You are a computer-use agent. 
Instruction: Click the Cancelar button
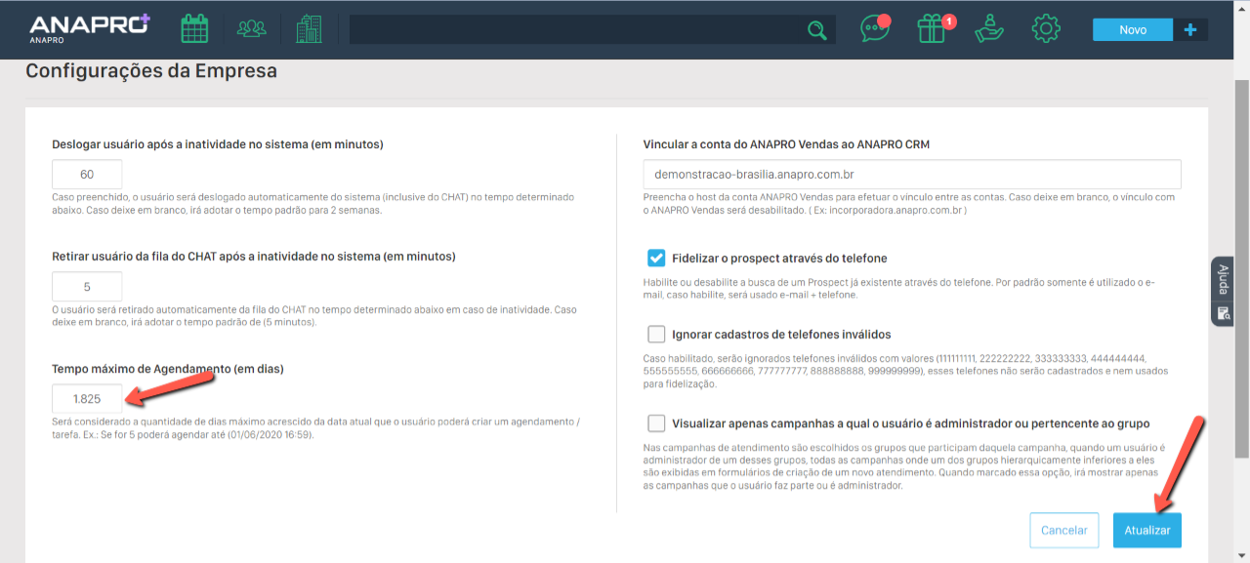1063,530
